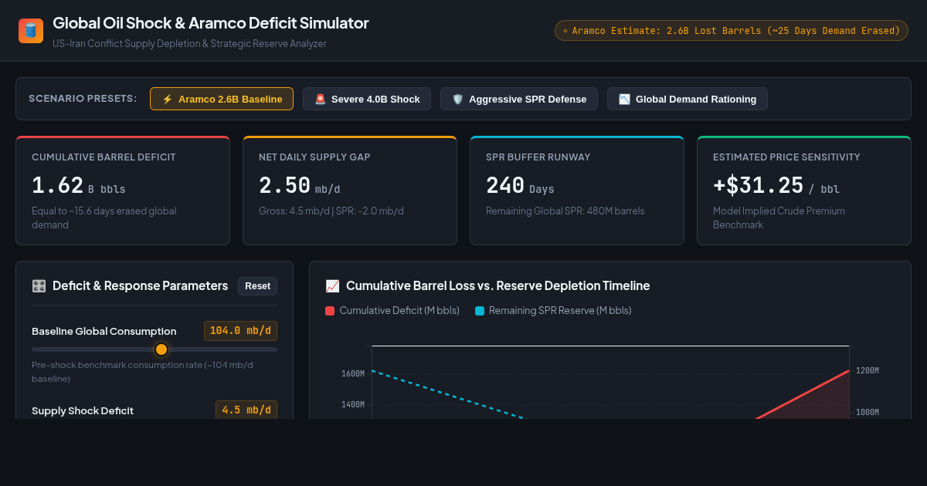Viewport: 927px width, 486px height.
Task: Click the 2.50 mb/d supply gap value
Action: click(x=300, y=186)
